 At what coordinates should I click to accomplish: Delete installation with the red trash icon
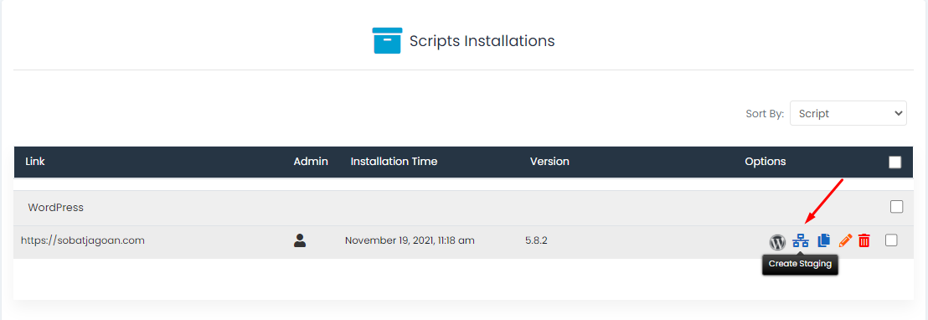864,240
